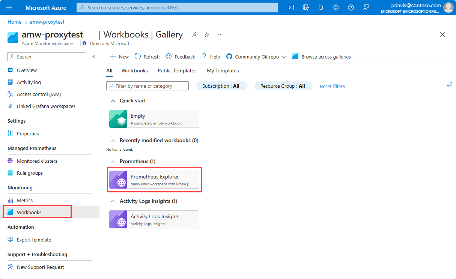Refresh the workbooks gallery
The image size is (456, 279).
(x=147, y=57)
